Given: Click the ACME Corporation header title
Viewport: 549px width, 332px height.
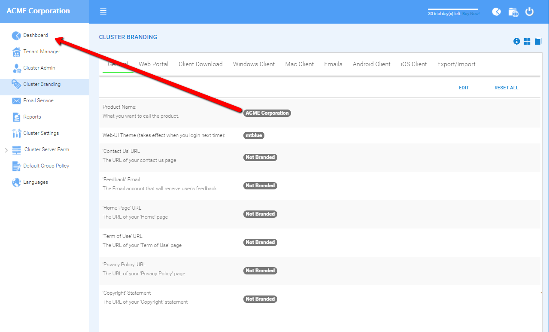Looking at the screenshot, I should click(x=38, y=11).
